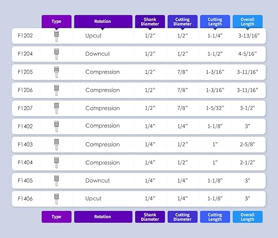Click the 4-5/16" overall length value

pos(248,54)
